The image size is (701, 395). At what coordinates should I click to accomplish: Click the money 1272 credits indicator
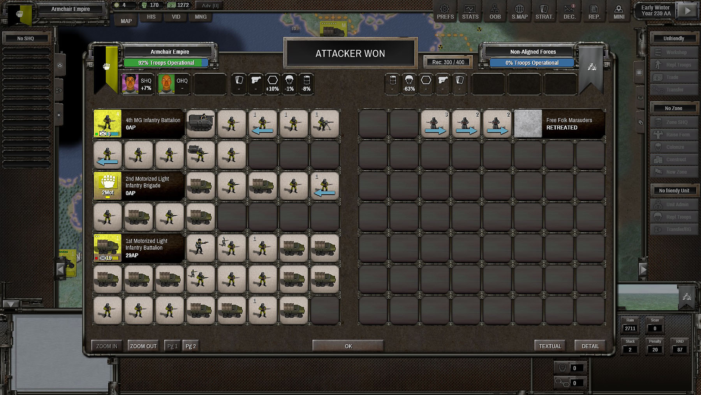(178, 5)
